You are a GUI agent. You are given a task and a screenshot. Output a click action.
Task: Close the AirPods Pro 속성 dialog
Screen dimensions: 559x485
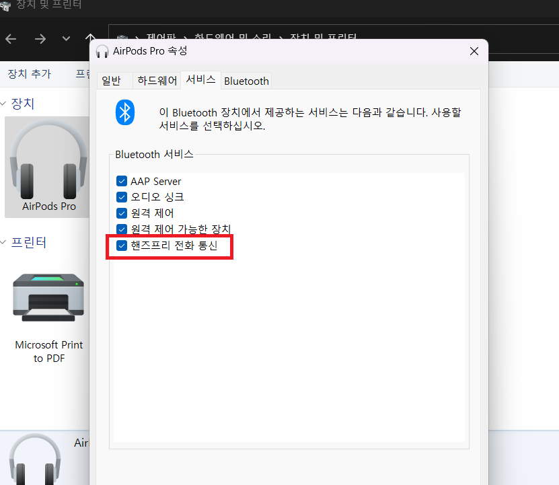474,51
